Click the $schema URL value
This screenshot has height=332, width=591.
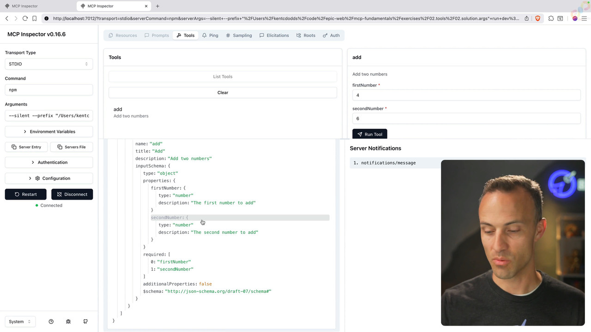pyautogui.click(x=218, y=291)
